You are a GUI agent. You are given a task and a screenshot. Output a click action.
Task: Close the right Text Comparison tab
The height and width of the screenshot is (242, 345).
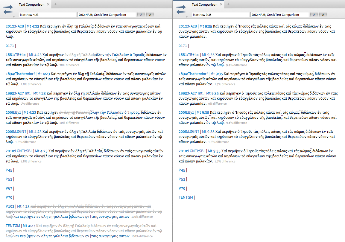(221, 4)
